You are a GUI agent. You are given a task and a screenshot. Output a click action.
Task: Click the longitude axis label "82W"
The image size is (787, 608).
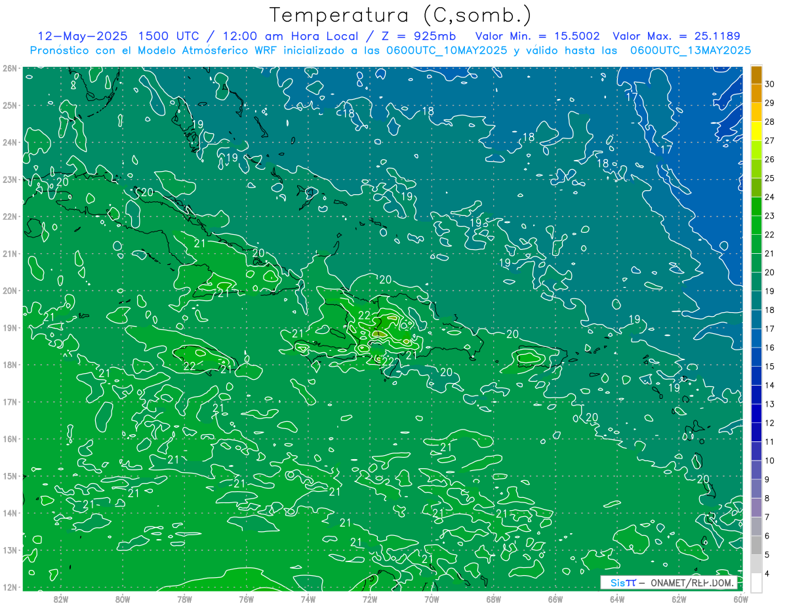[61, 599]
